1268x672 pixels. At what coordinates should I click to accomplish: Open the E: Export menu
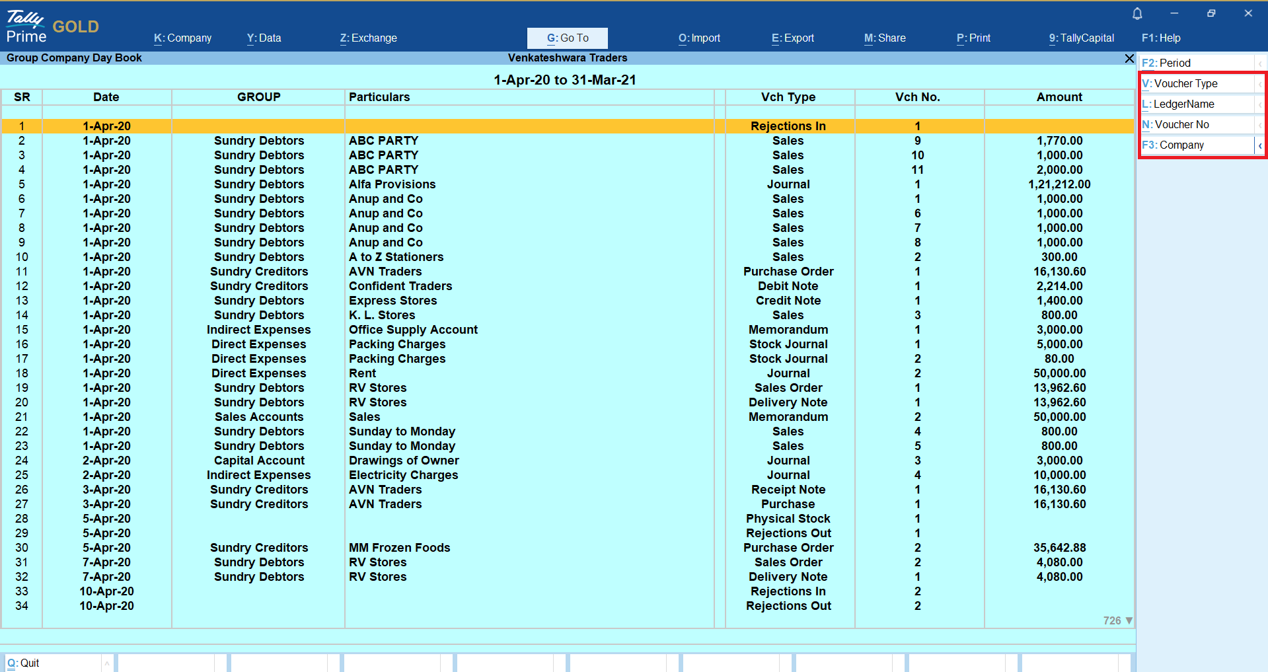(792, 38)
